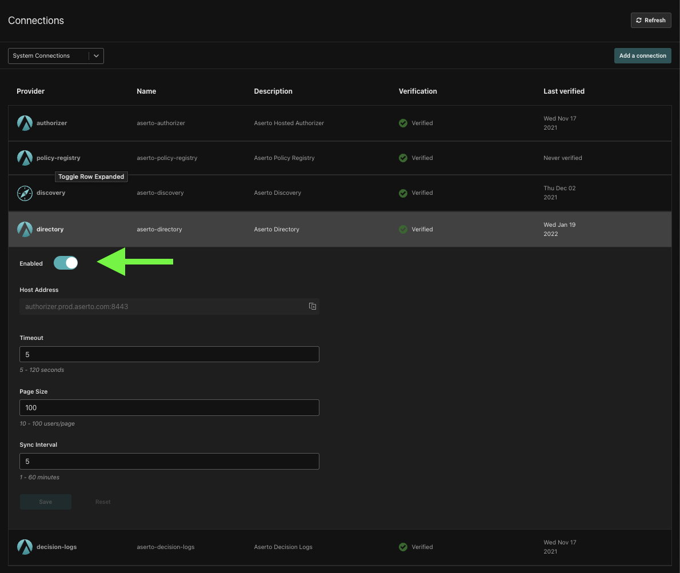Click into the Sync Interval input field
Screen dimensions: 680x573
click(x=169, y=462)
